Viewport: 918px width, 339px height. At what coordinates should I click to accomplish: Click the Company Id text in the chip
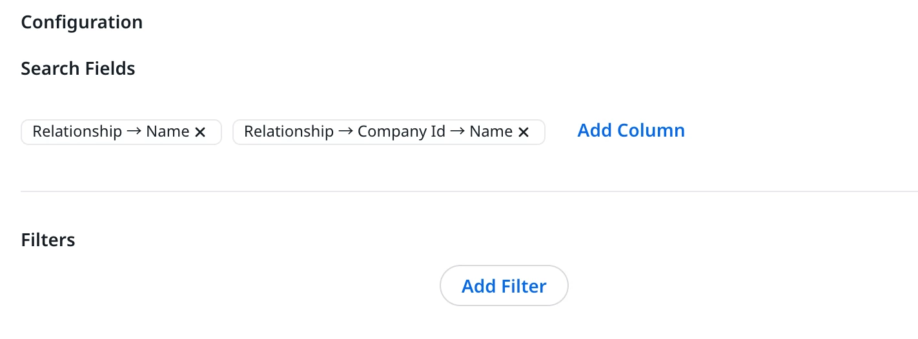click(x=402, y=131)
